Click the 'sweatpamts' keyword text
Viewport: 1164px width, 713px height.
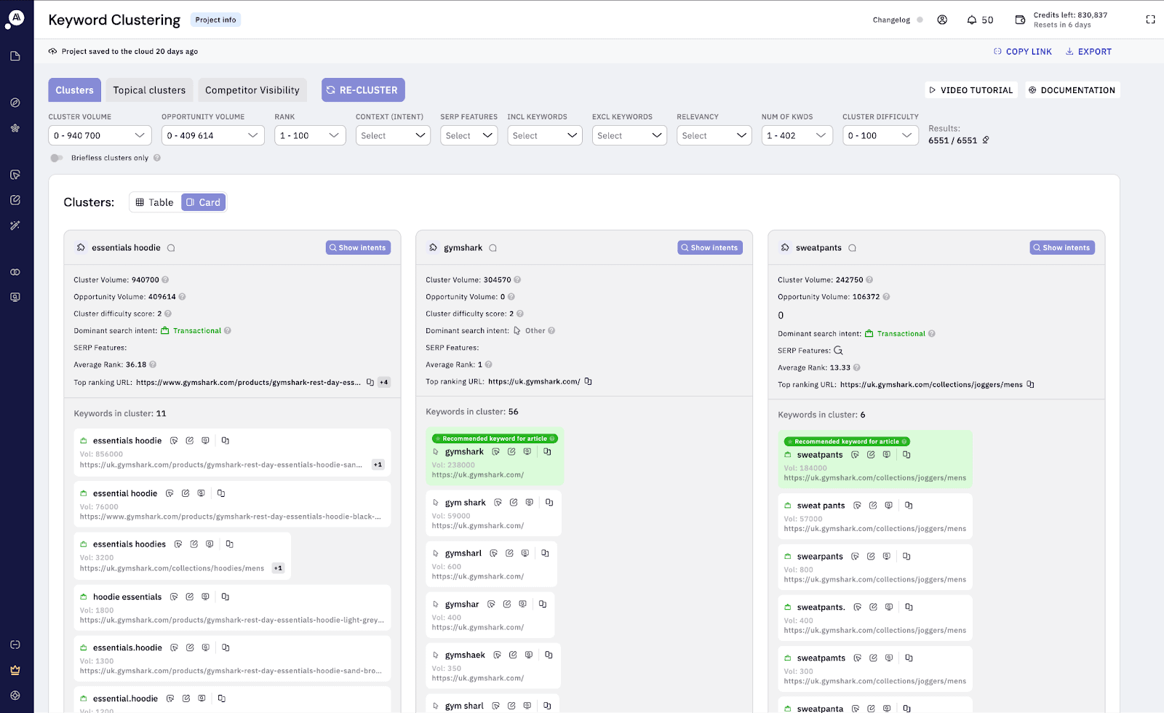[x=821, y=658]
